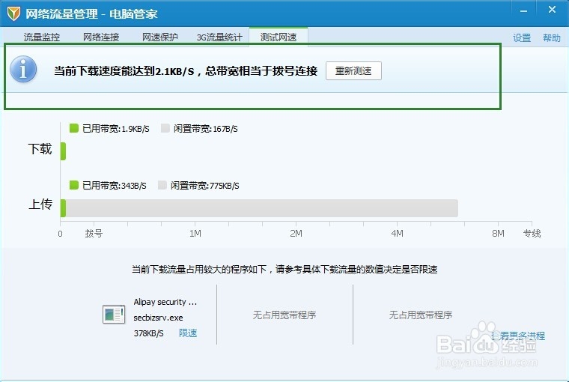Open the 网速保护 tab

160,37
